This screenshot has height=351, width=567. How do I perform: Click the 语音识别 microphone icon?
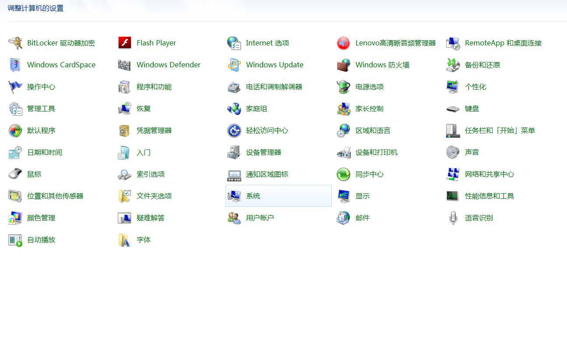click(453, 218)
